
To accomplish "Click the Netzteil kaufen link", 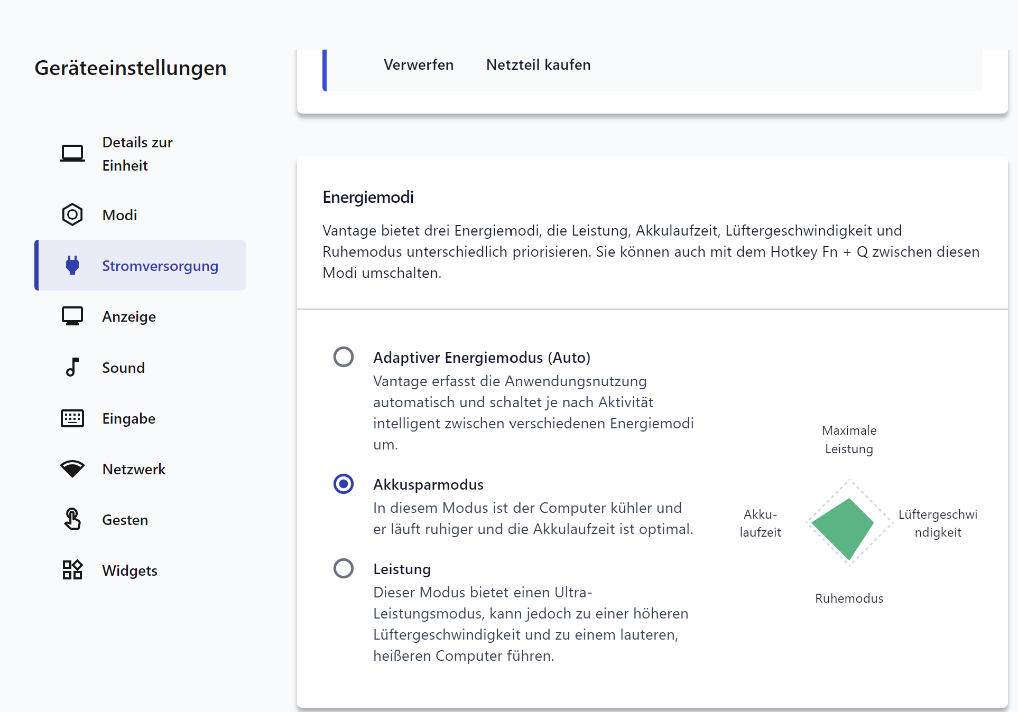I will coord(538,64).
